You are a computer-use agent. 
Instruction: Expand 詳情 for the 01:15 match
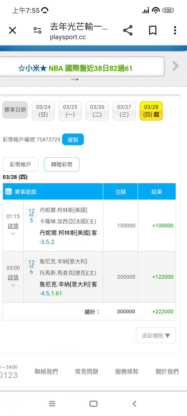(x=13, y=226)
